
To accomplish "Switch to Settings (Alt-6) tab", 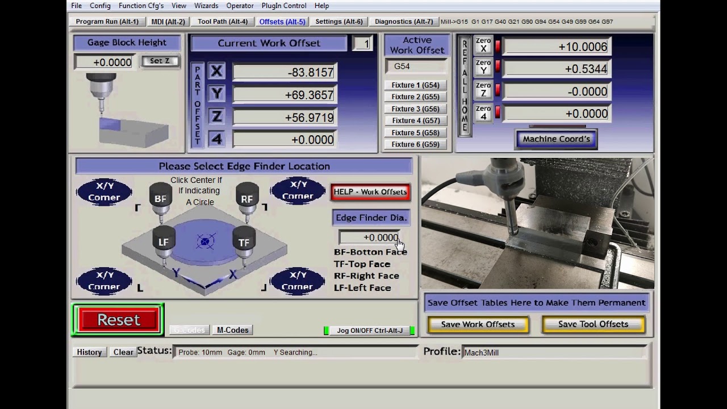I will point(339,22).
